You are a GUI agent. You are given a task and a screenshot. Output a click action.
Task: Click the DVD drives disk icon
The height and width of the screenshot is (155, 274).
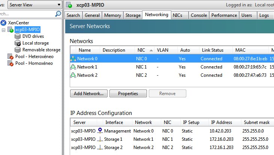[18, 36]
